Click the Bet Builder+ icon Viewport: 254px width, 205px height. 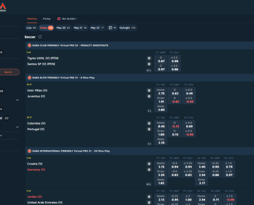(x=59, y=19)
